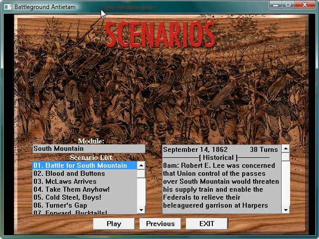
Task: Click the Scenario List scrollbar thumb
Action: pyautogui.click(x=141, y=174)
